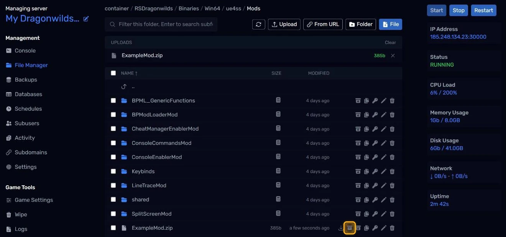506x237 pixels.
Task: Open the Subusers page
Action: click(27, 123)
